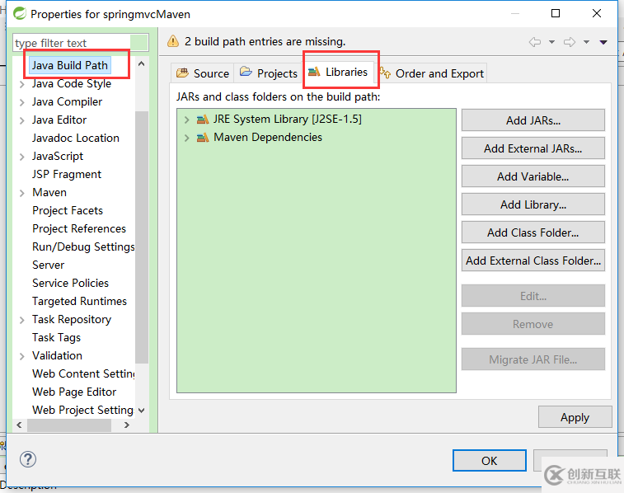This screenshot has height=493, width=624.
Task: Switch to the Source tab
Action: (x=203, y=73)
